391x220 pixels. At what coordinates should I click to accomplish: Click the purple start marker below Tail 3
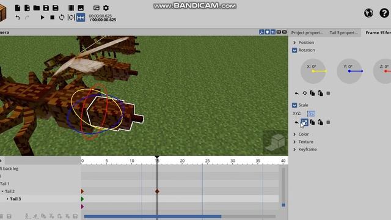[x=82, y=207]
